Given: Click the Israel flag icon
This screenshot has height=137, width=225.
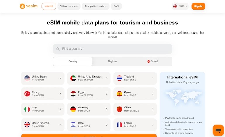Looking at the screenshot, I should (x=73, y=124).
